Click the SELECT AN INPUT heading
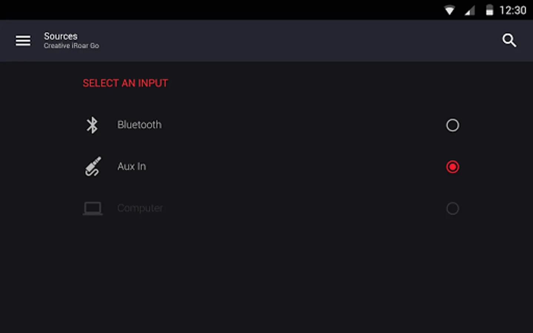 pos(125,83)
